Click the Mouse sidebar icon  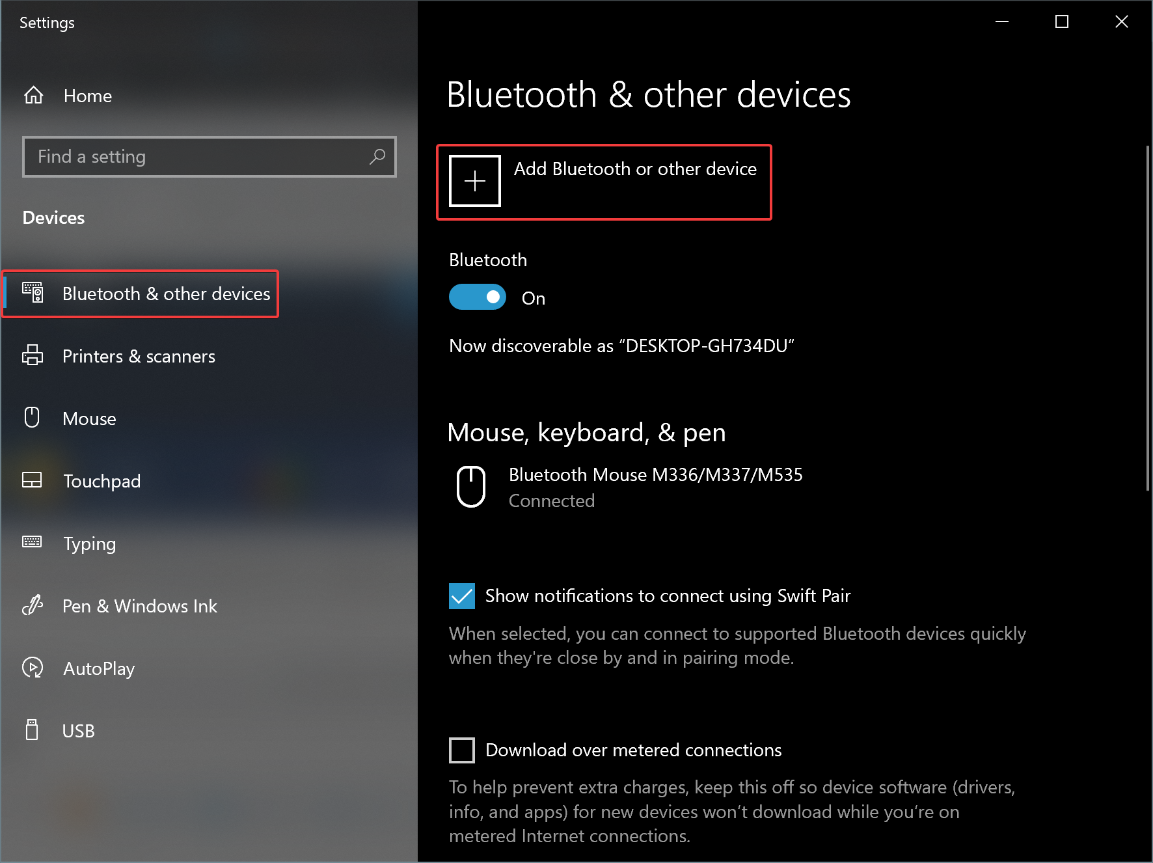[32, 417]
